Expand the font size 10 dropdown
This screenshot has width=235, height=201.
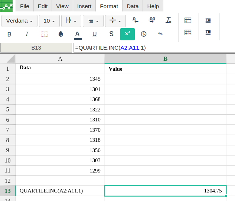tap(49, 21)
